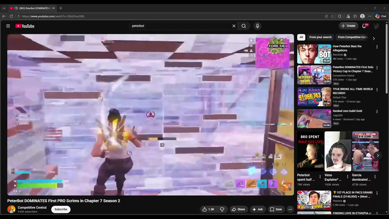The image size is (389, 219).
Task: Show next Shorts with the right arrow
Action: pyautogui.click(x=377, y=155)
